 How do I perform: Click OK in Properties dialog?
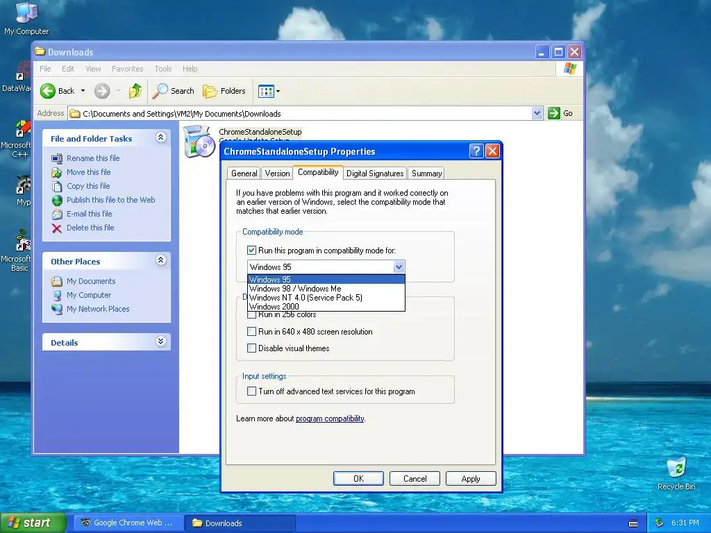pyautogui.click(x=358, y=479)
